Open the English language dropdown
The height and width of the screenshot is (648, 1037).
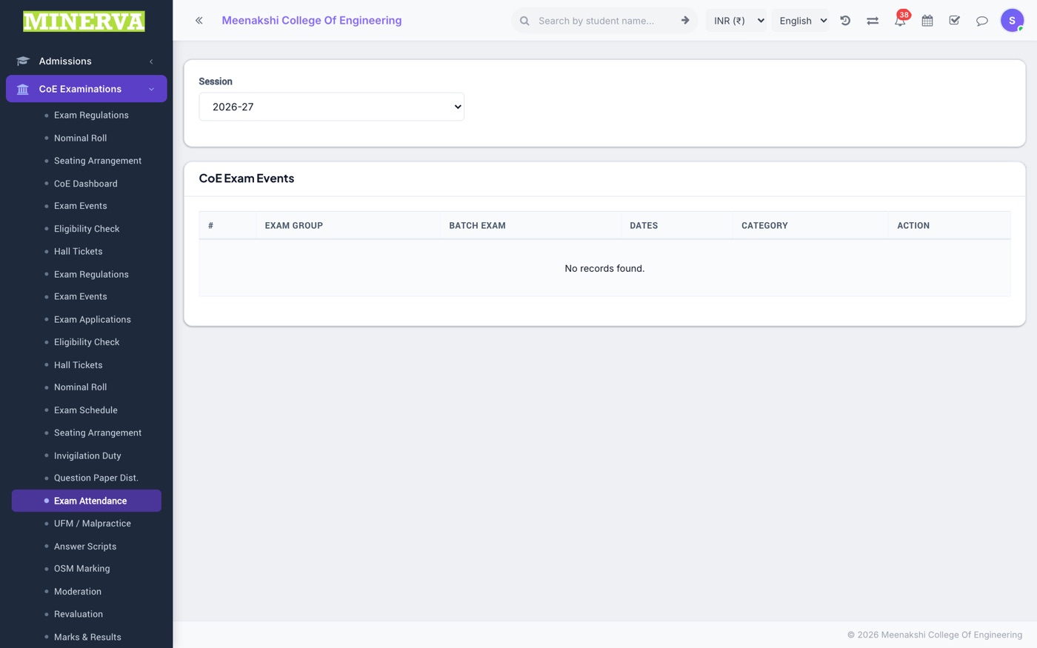tap(801, 21)
